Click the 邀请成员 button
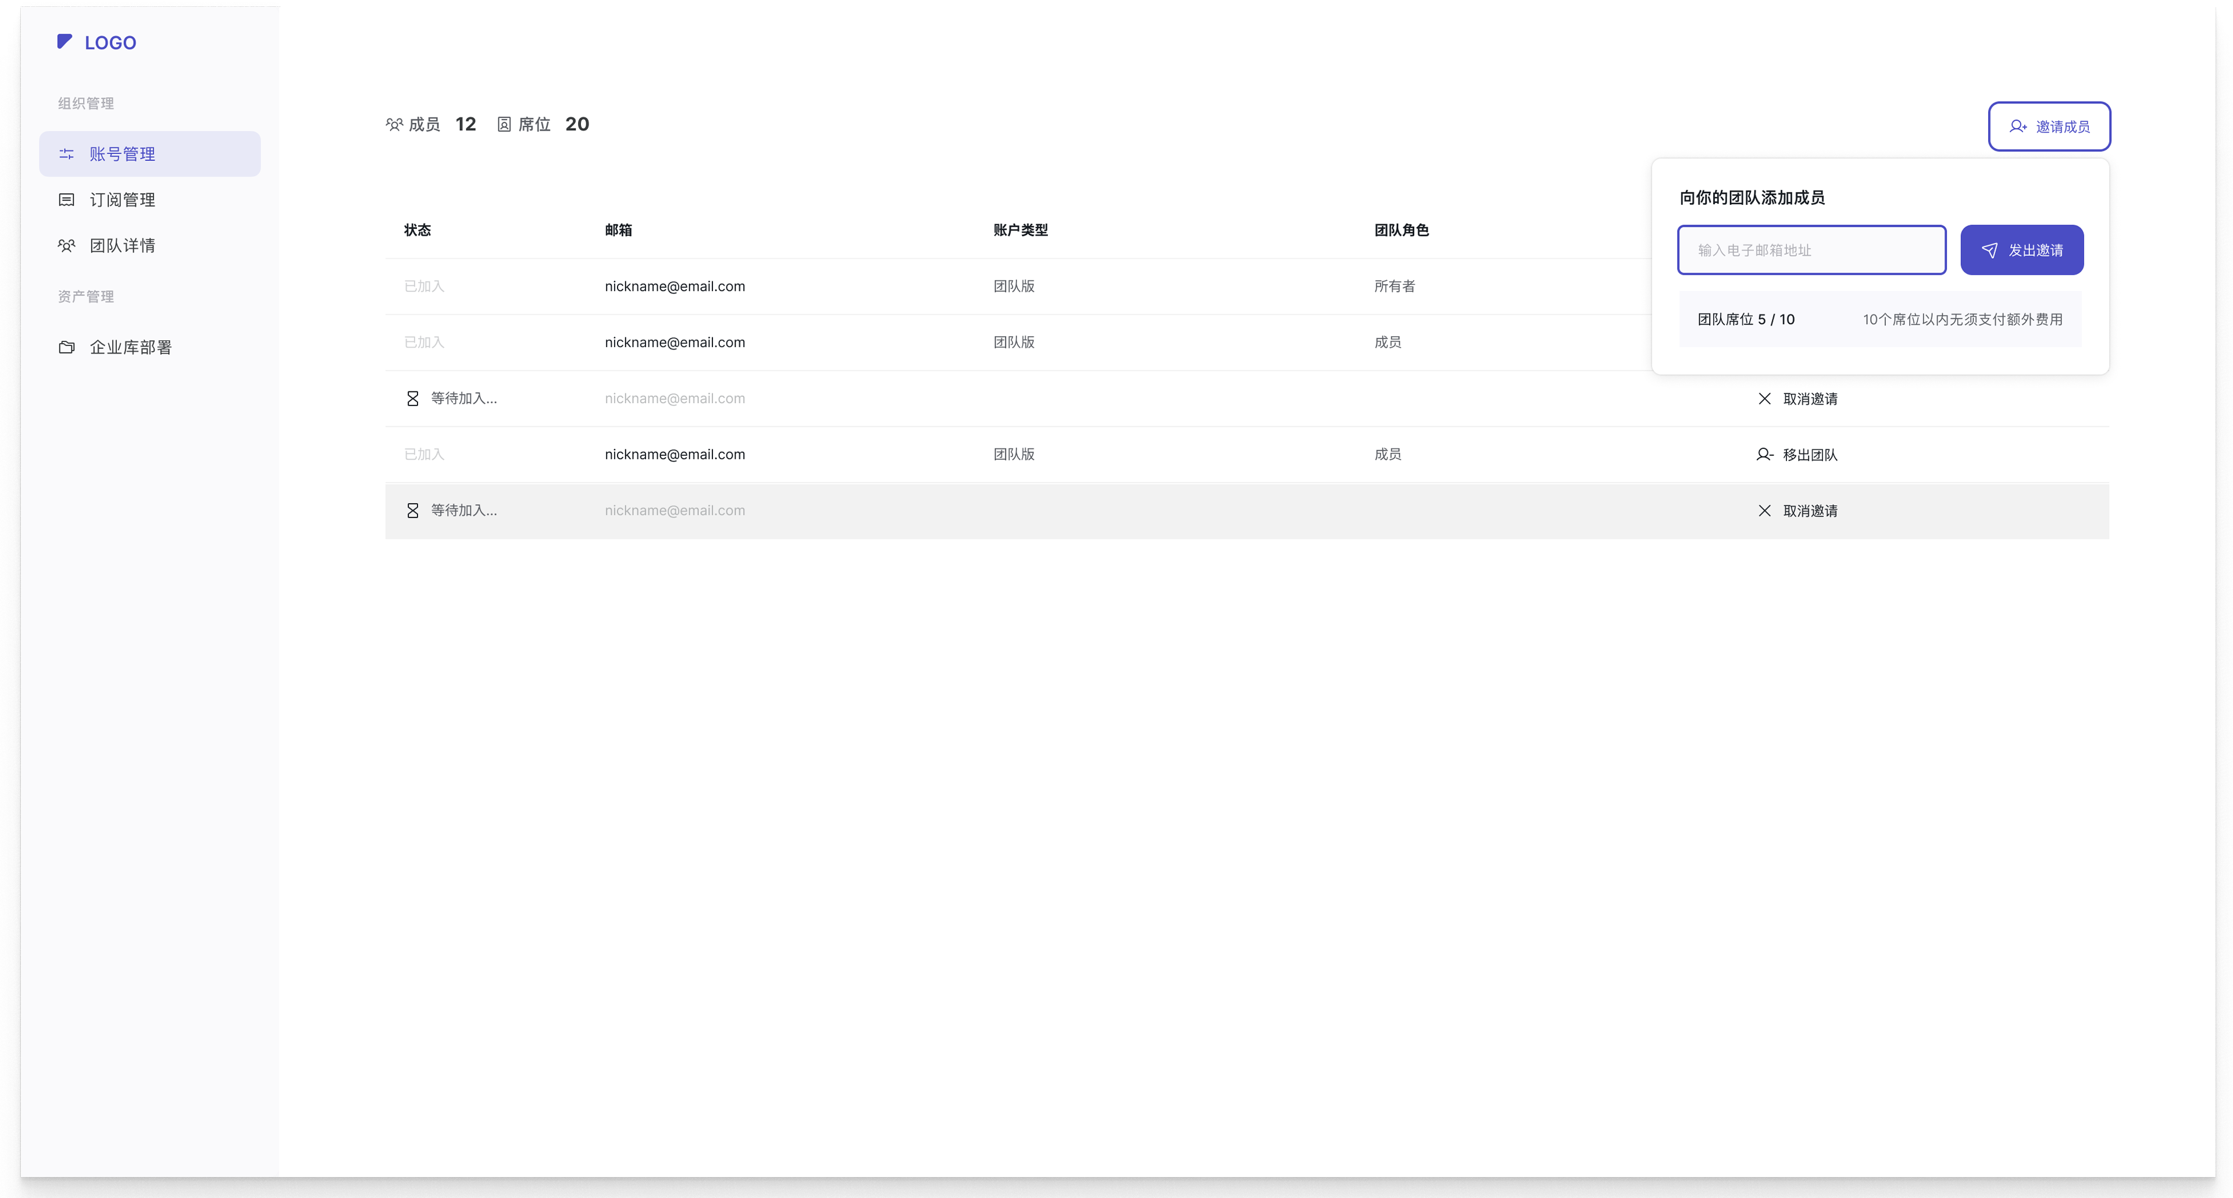The height and width of the screenshot is (1198, 2233). pos(2049,127)
